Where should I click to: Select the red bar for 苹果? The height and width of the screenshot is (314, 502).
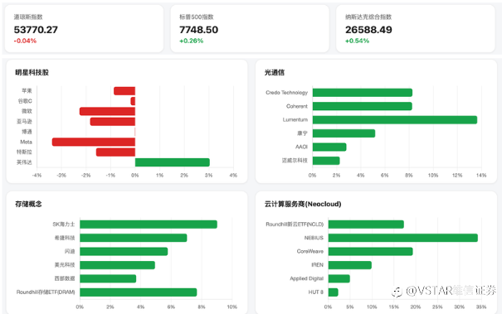pos(124,91)
